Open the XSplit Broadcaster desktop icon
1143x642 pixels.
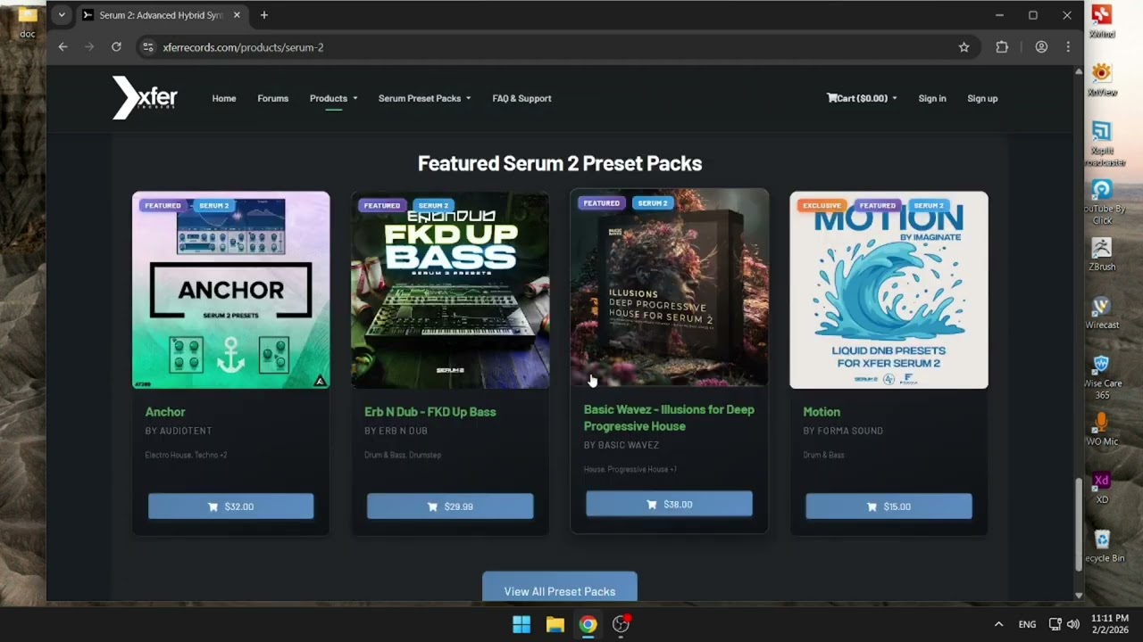1102,143
